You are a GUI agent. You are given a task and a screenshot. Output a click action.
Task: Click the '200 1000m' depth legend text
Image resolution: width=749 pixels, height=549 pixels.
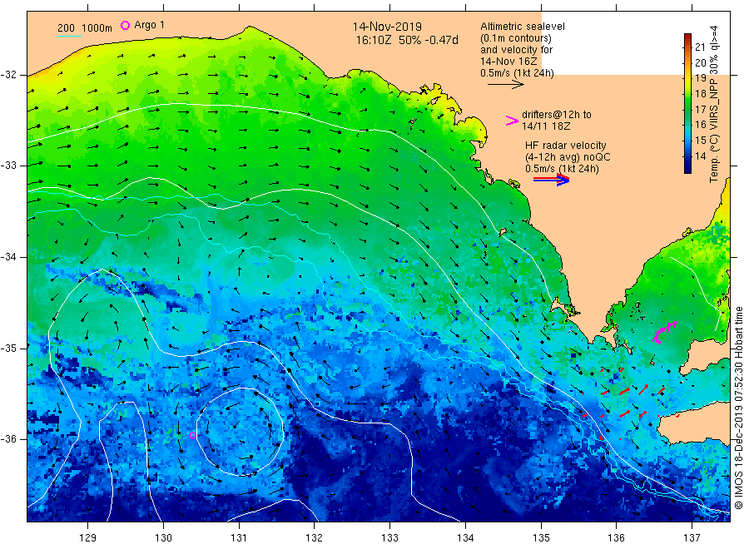[85, 27]
